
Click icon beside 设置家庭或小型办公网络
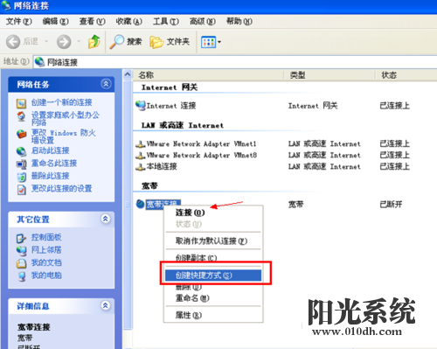(x=21, y=116)
